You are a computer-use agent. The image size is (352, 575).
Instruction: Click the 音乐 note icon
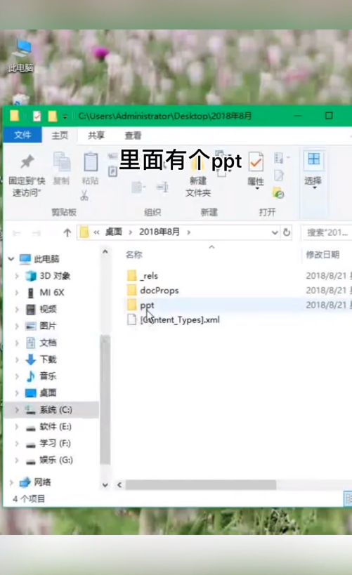[31, 376]
